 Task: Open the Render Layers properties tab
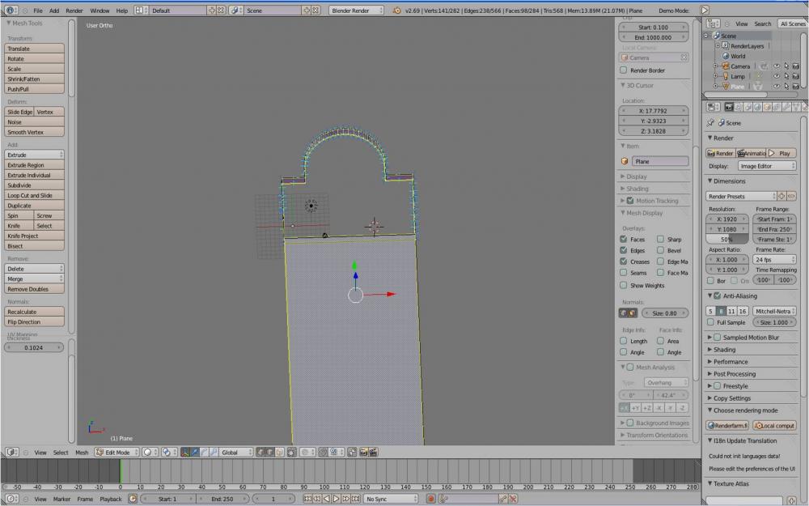[x=739, y=107]
